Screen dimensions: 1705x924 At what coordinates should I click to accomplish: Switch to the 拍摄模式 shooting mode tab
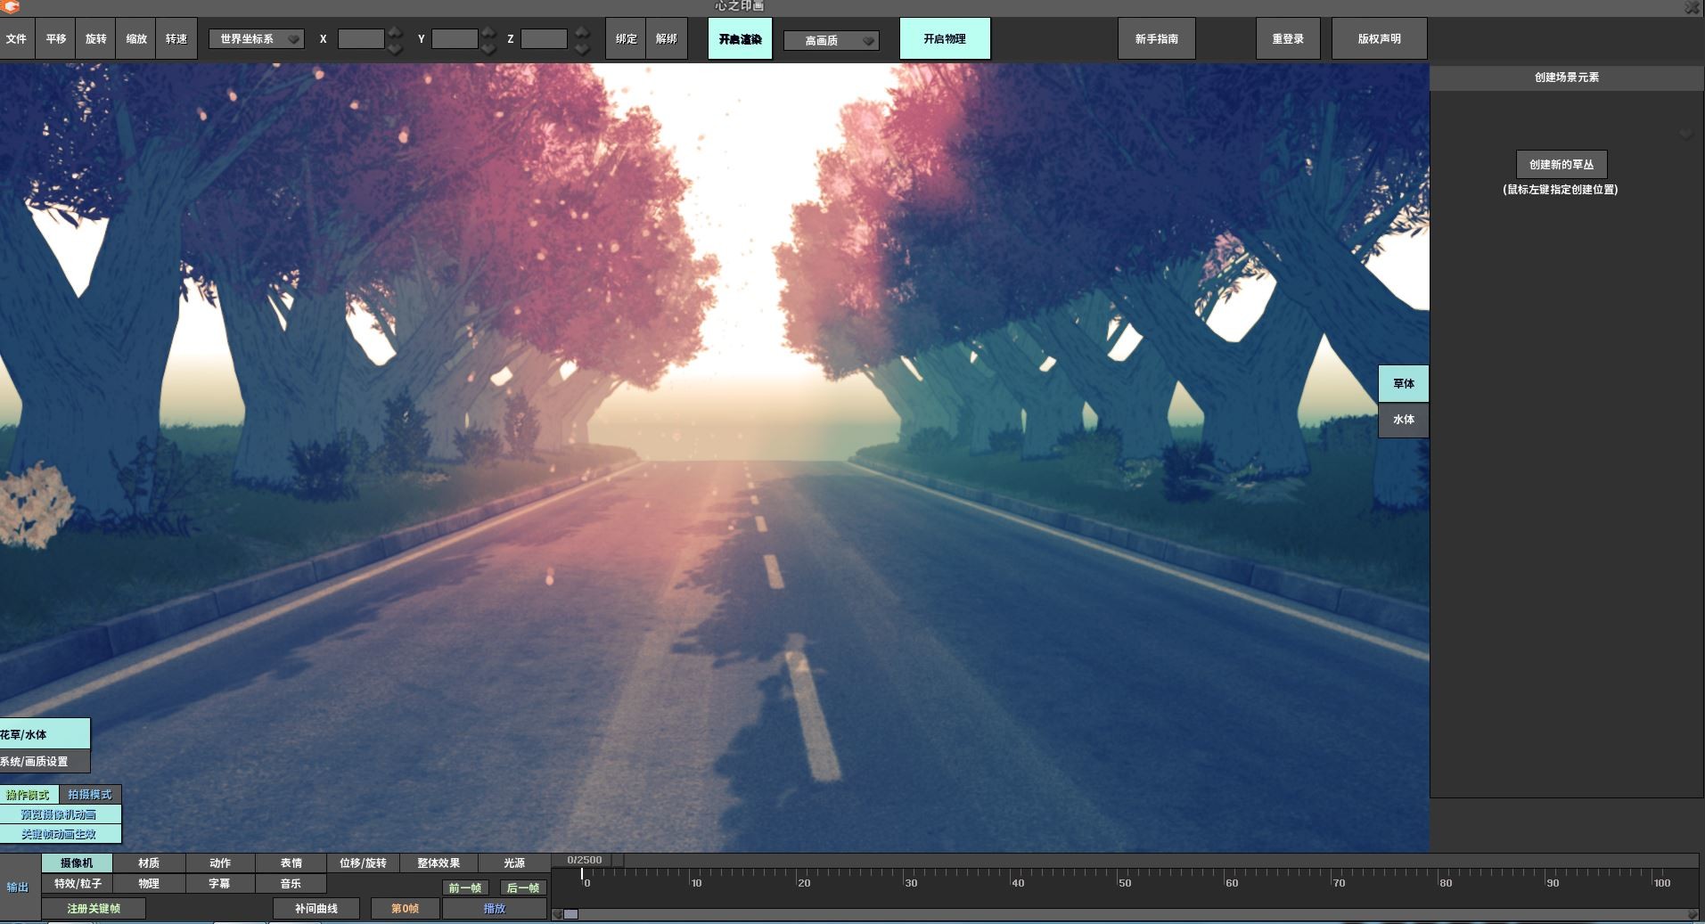(x=88, y=794)
